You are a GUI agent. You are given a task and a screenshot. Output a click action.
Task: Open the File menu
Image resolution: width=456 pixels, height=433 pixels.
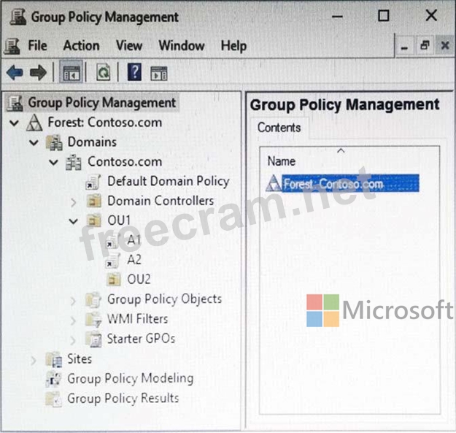point(37,46)
